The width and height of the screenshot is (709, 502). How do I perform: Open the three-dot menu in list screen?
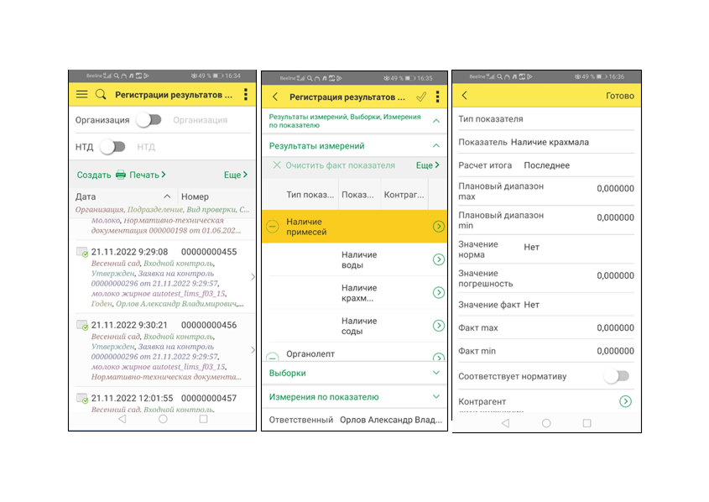tap(246, 94)
